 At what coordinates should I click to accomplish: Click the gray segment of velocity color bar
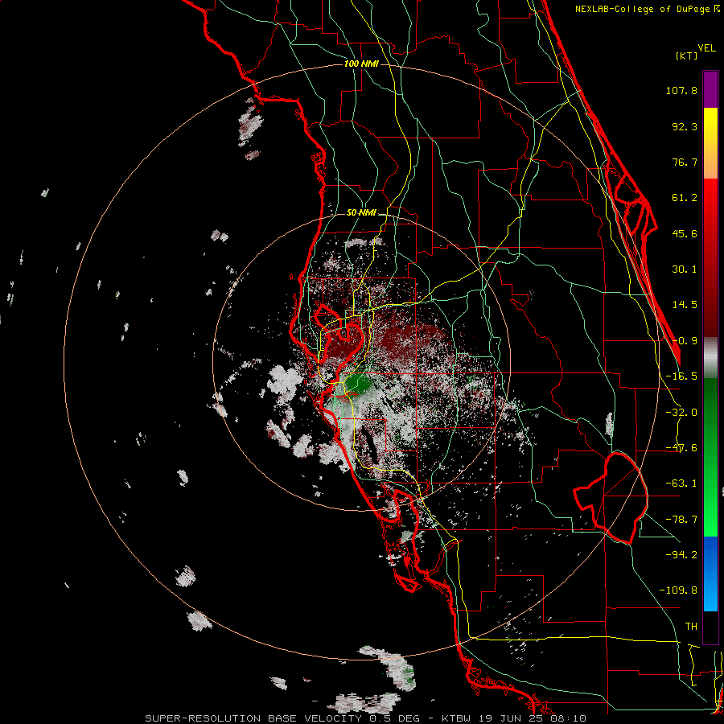pos(710,358)
